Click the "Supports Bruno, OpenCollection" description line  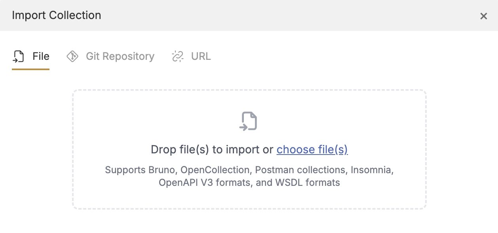[249, 170]
